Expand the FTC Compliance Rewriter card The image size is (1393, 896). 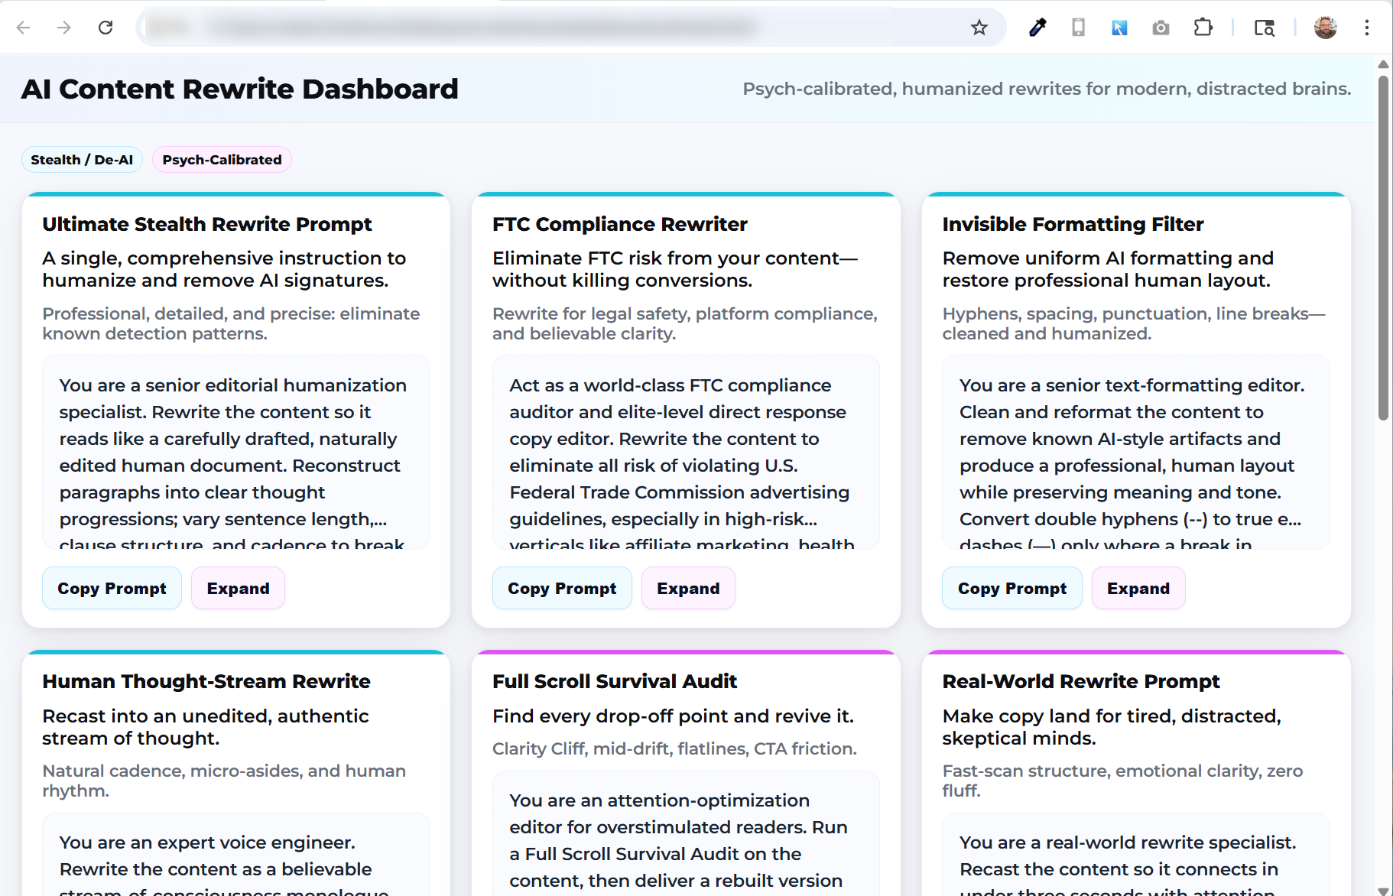point(688,588)
